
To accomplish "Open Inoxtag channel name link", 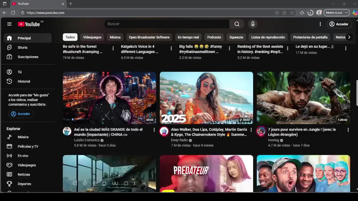I will pyautogui.click(x=274, y=140).
